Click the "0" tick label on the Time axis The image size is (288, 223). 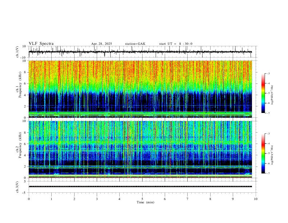coord(29,199)
